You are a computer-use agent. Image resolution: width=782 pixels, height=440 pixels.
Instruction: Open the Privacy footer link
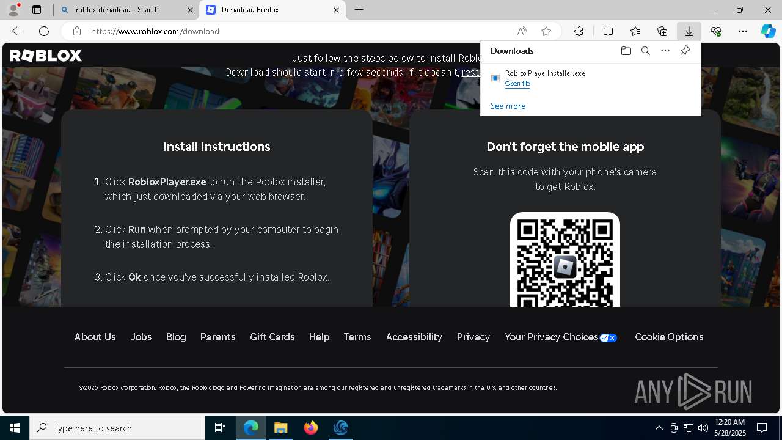coord(473,337)
